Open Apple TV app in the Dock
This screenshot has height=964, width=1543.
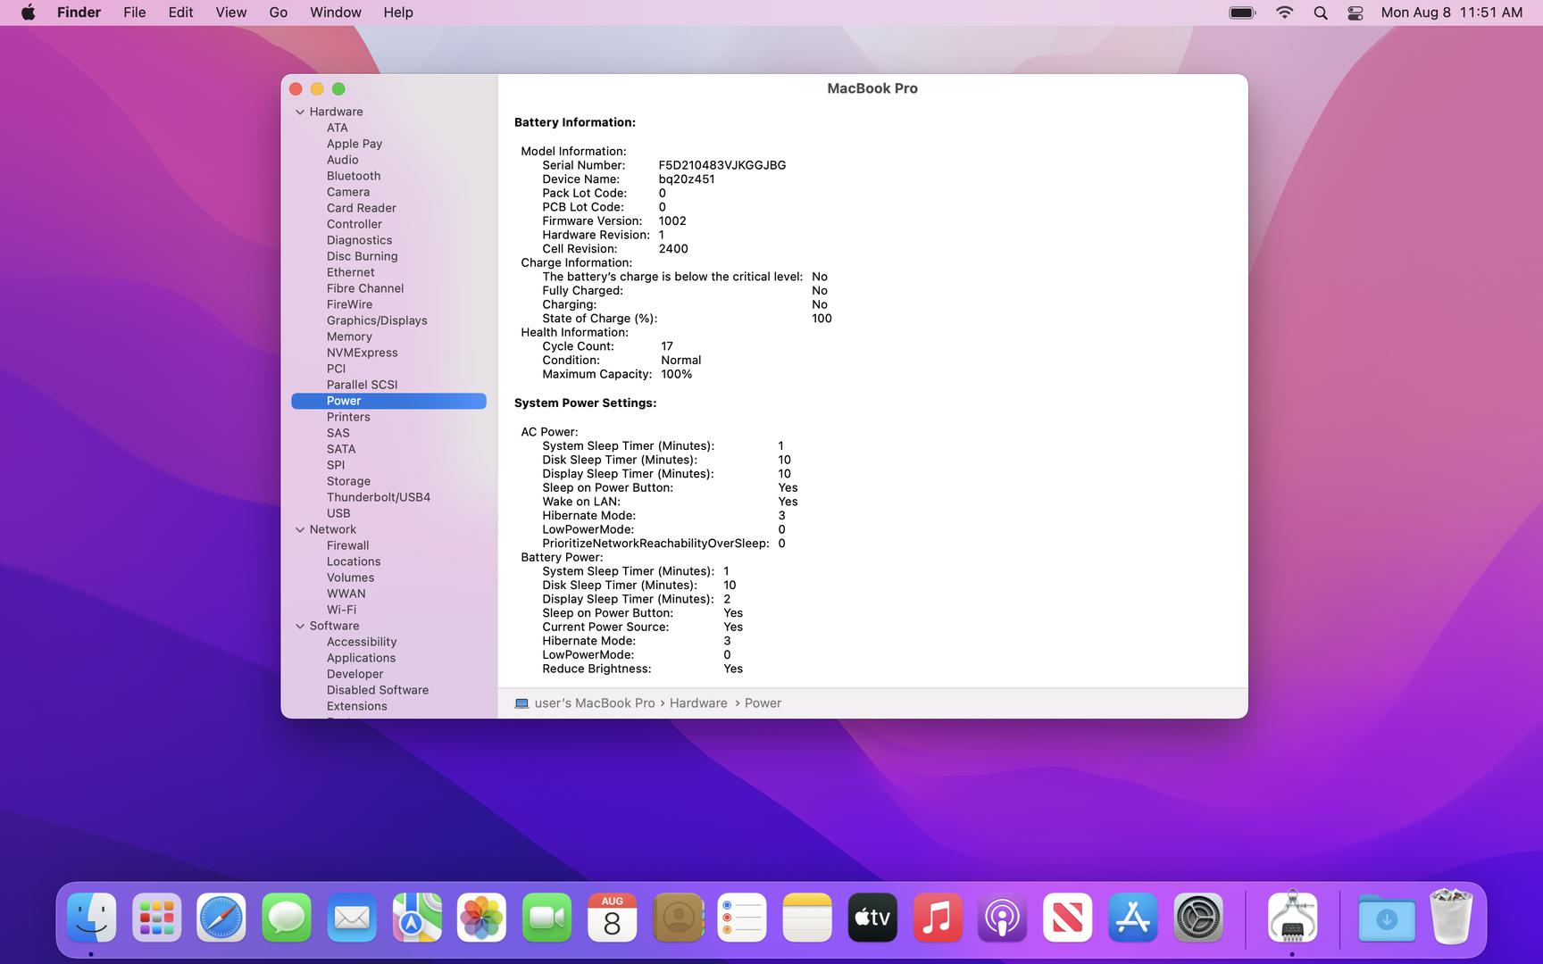(872, 918)
